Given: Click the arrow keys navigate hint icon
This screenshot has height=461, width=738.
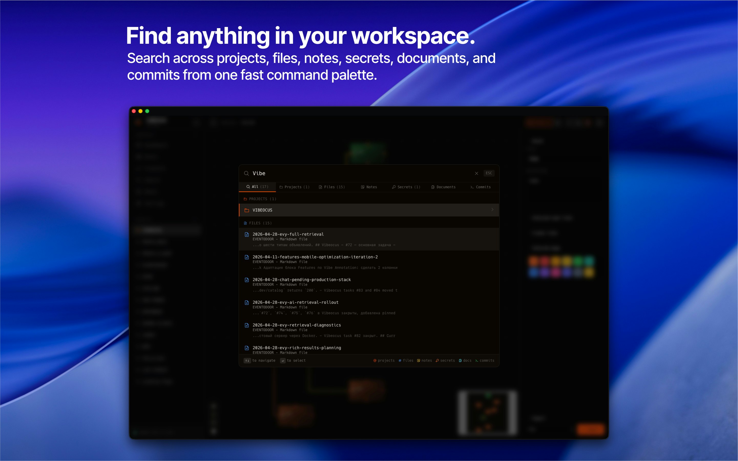Looking at the screenshot, I should (247, 361).
